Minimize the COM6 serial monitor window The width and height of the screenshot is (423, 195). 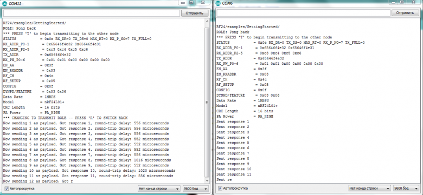coord(394,2)
